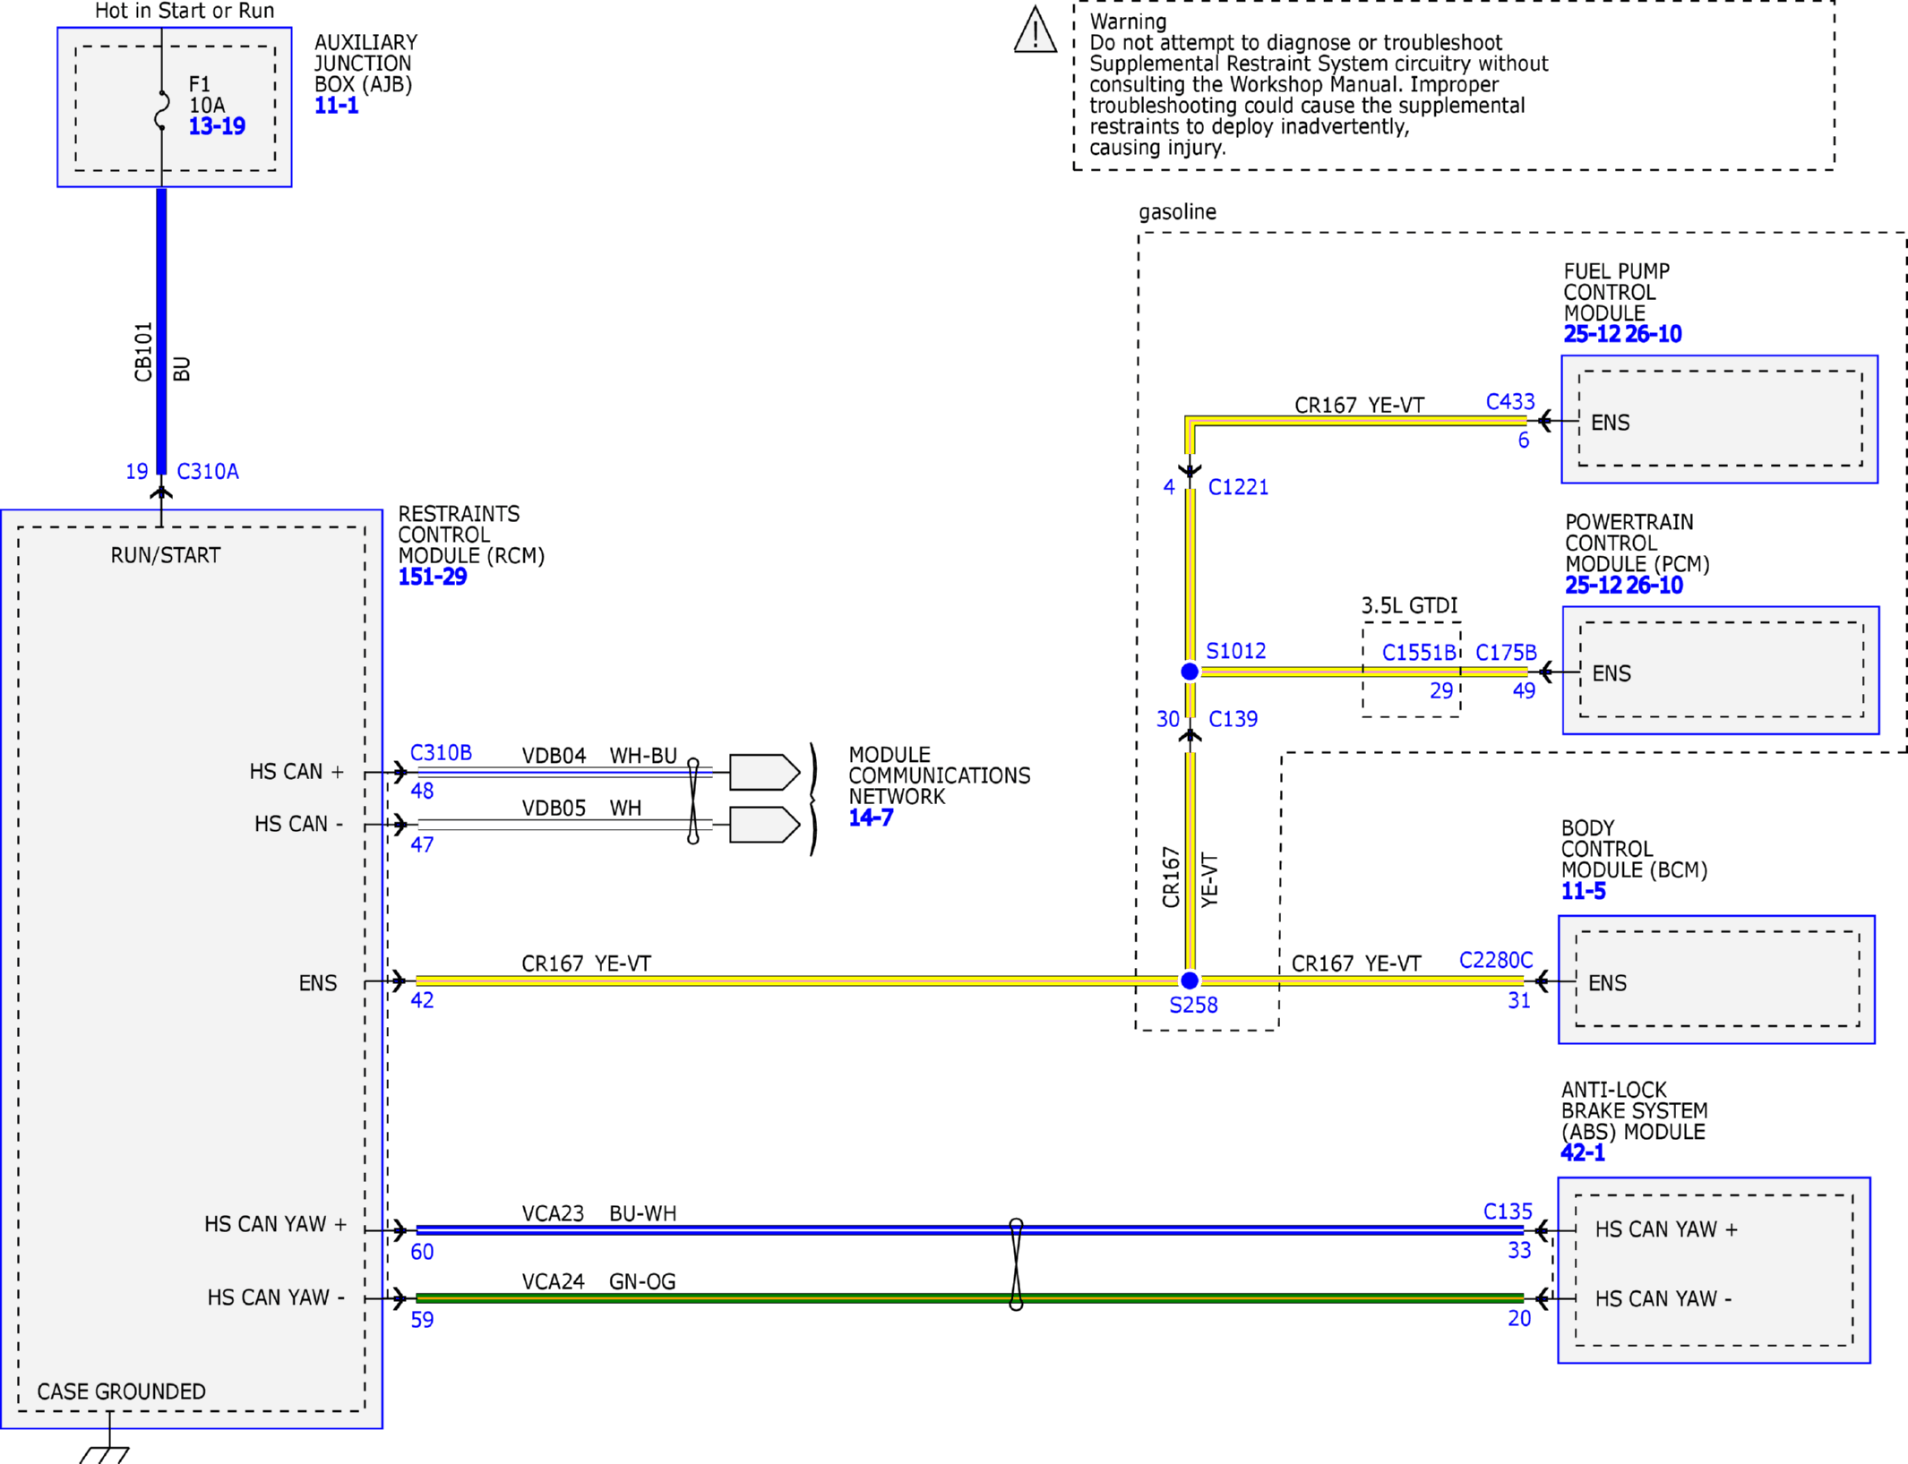This screenshot has height=1464, width=1908.
Task: Click the S1012 splice dot
Action: tap(1190, 672)
